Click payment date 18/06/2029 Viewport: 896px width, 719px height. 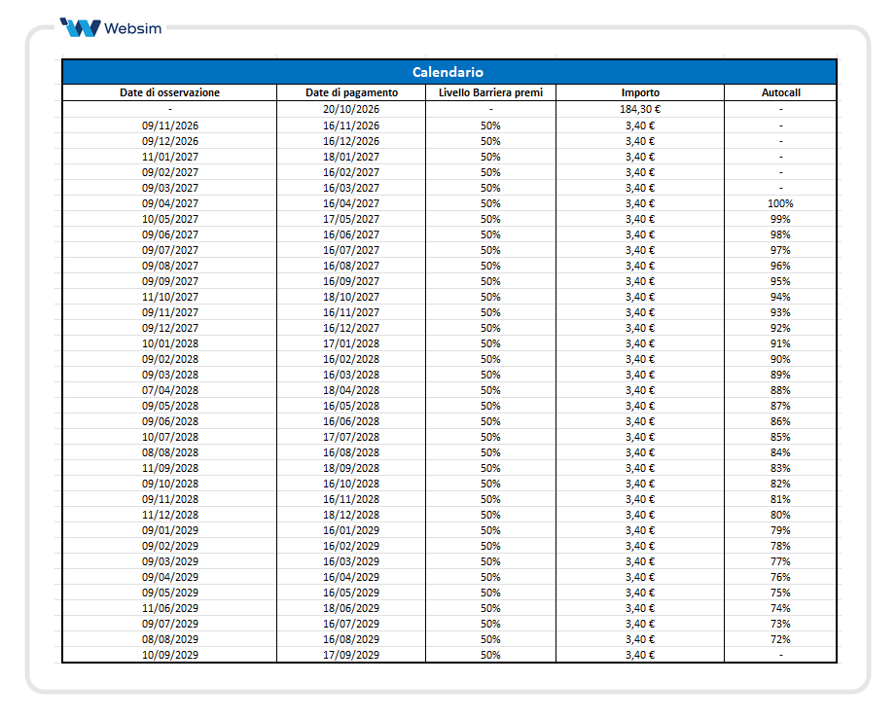point(351,608)
